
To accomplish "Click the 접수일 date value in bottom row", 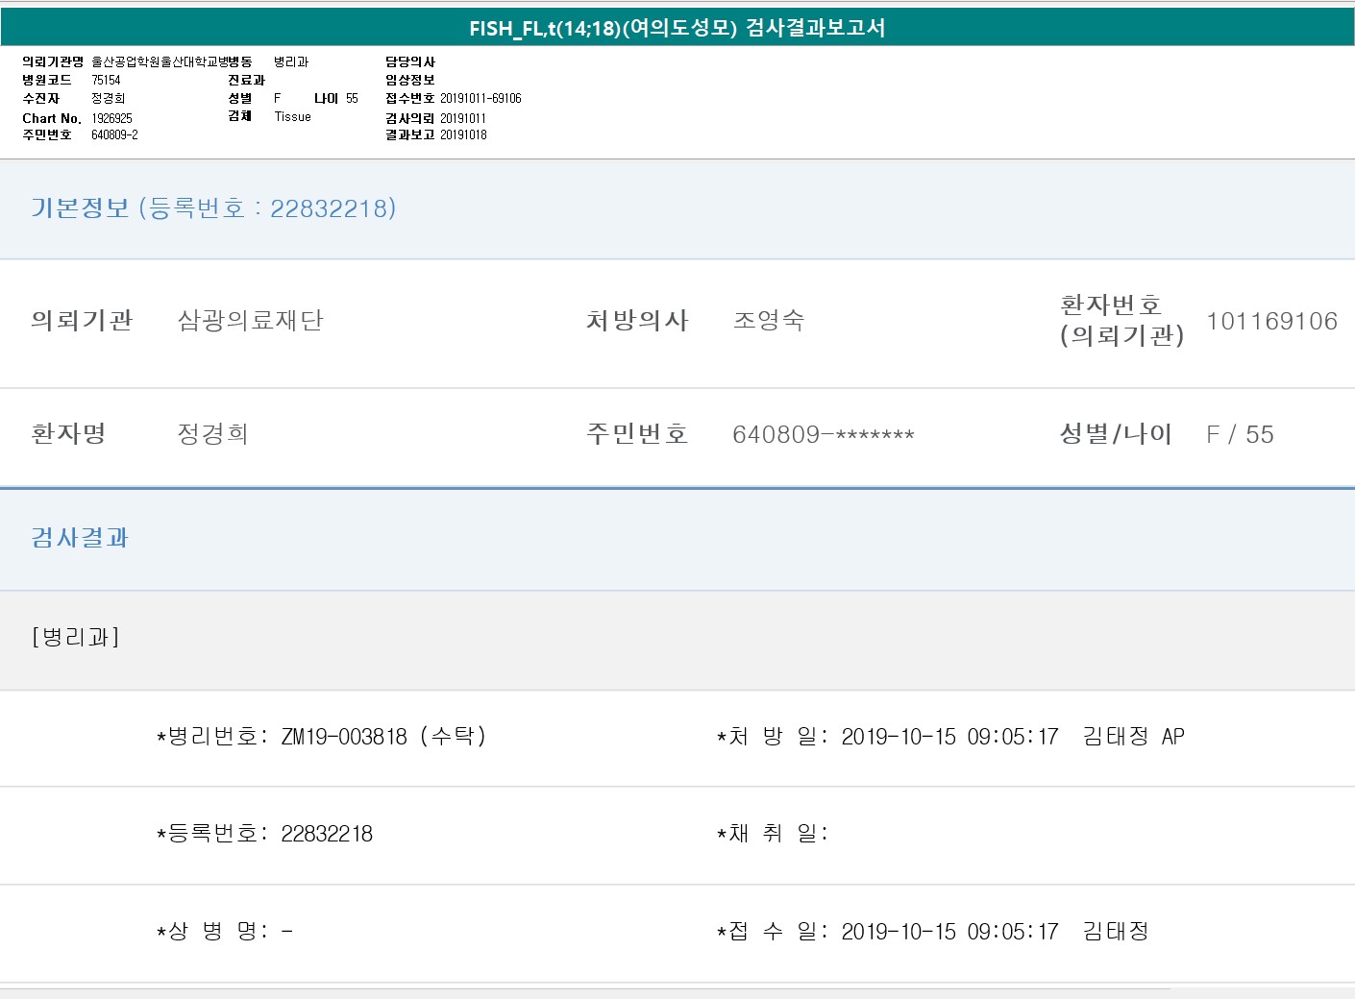I will (949, 932).
